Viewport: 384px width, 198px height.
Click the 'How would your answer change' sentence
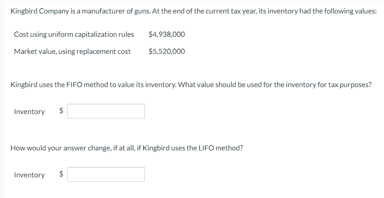pyautogui.click(x=68, y=148)
